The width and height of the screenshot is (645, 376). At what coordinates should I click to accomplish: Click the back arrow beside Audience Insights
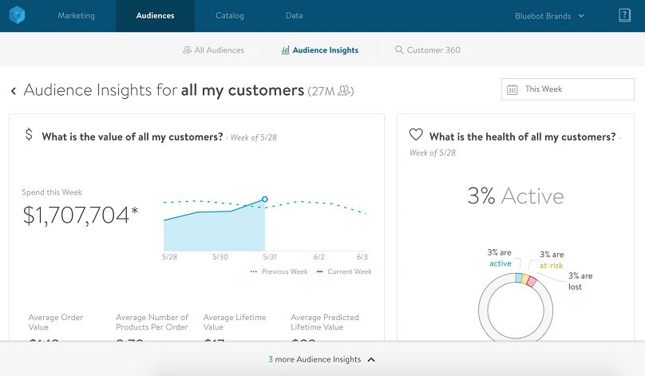click(14, 91)
